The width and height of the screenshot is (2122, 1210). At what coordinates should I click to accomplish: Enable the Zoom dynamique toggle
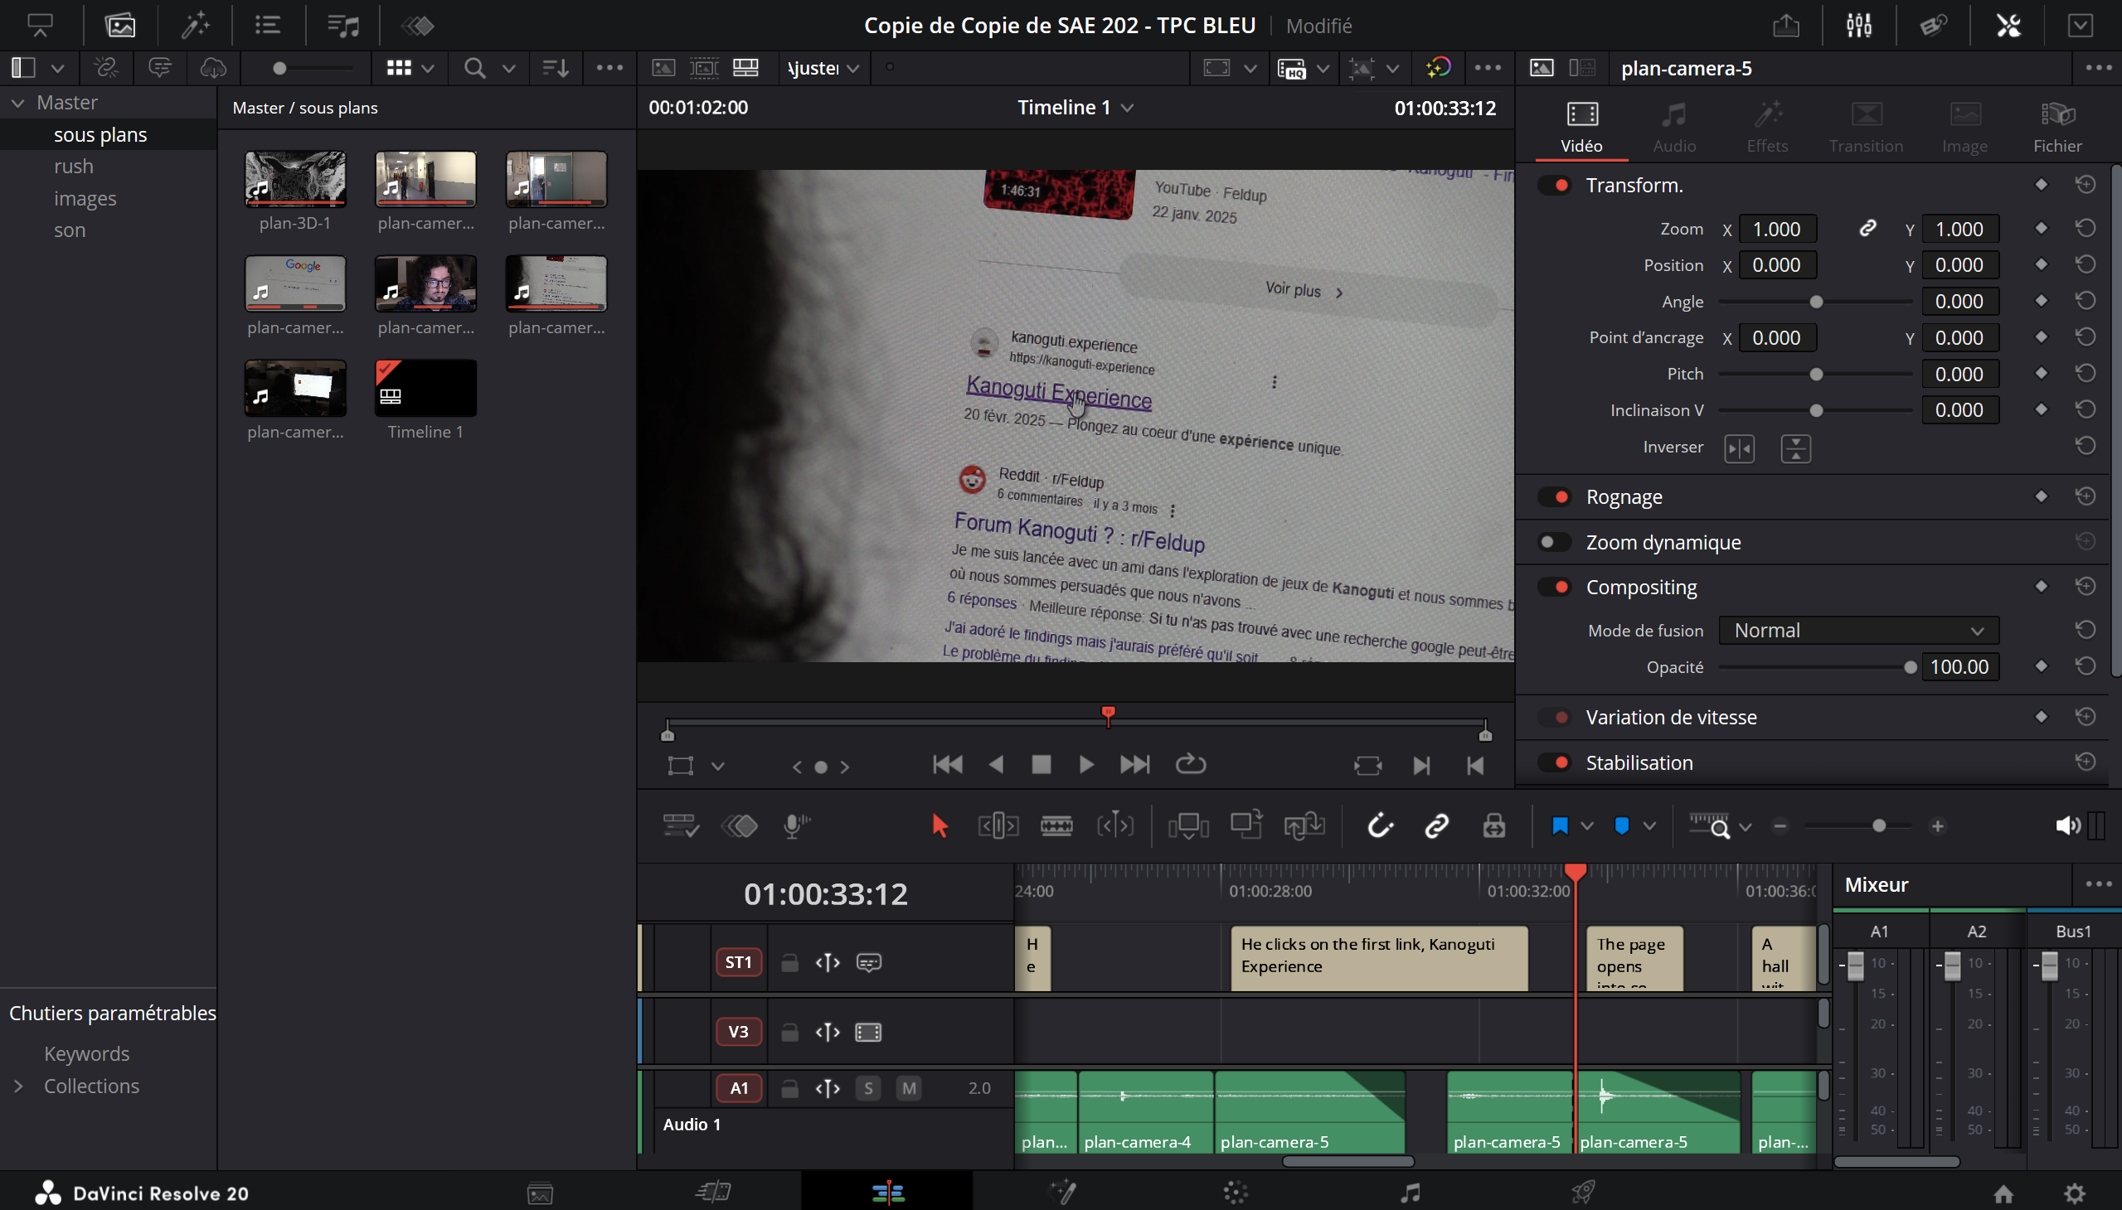coord(1553,542)
